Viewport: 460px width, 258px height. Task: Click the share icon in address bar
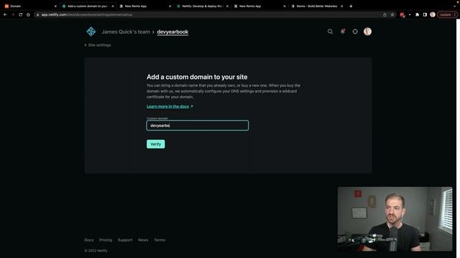pos(385,14)
